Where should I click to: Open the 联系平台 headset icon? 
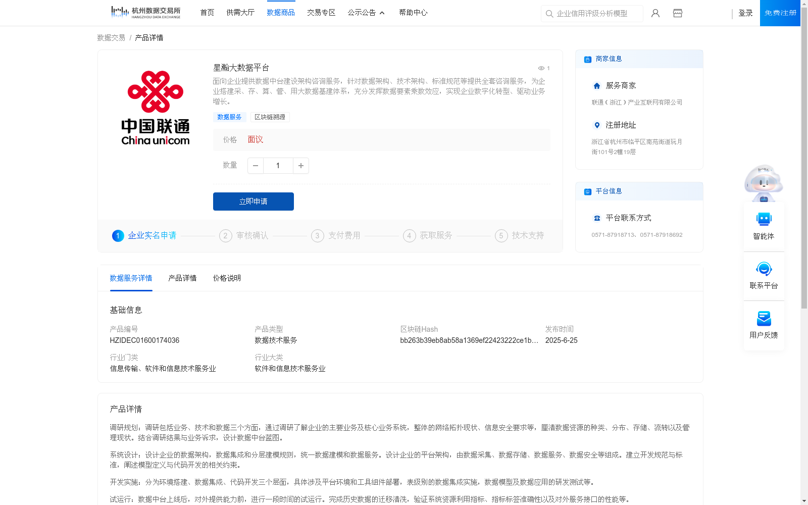click(x=764, y=269)
